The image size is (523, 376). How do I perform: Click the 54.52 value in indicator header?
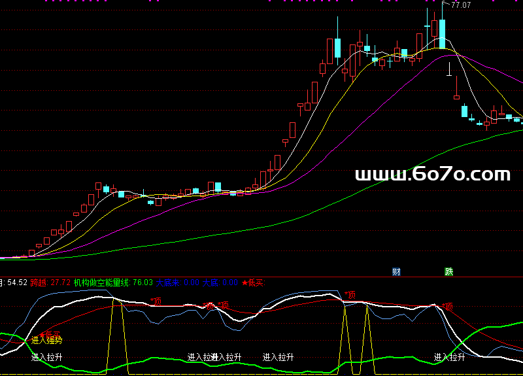point(16,282)
